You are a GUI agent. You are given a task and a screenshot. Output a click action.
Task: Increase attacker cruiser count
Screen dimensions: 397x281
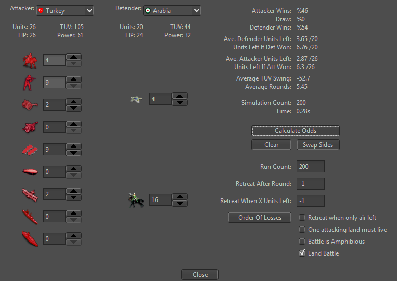[74, 213]
